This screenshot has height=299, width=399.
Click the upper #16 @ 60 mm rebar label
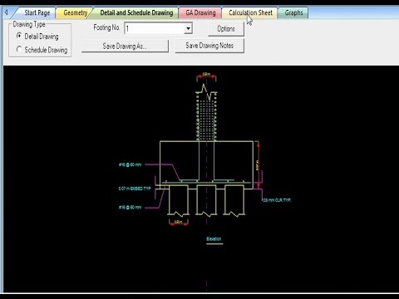[131, 164]
